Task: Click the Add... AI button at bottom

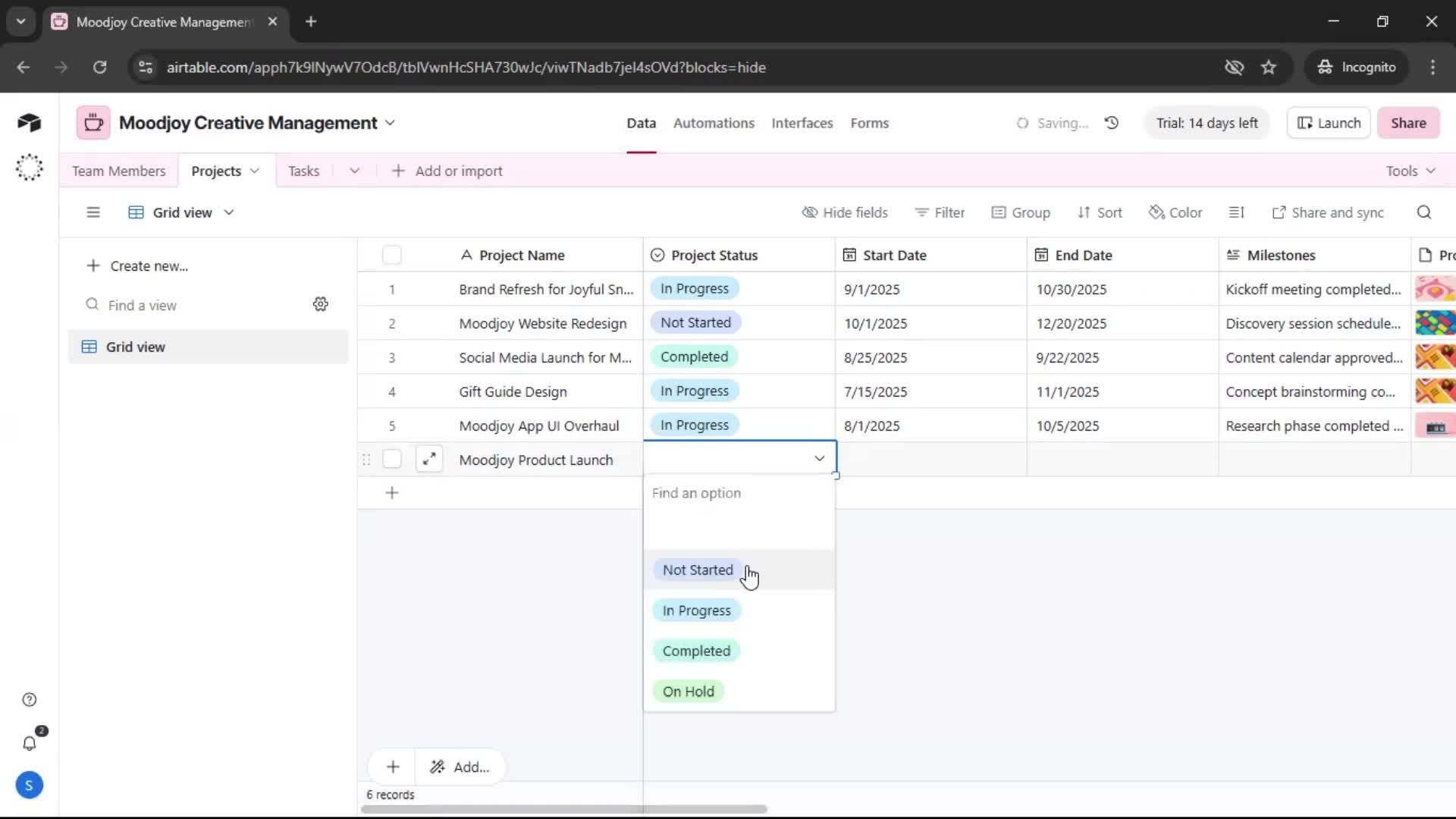Action: point(460,767)
